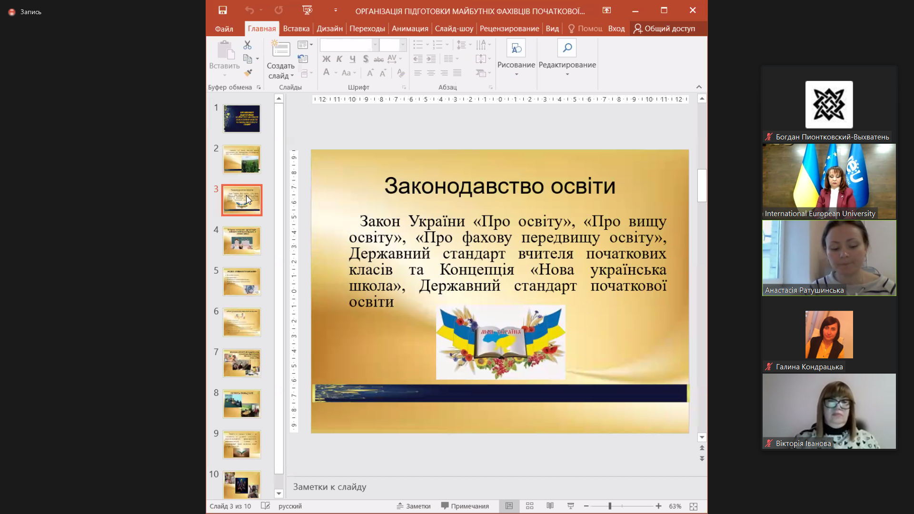Toggle Italic (К) formatting
914x514 pixels.
(x=339, y=59)
